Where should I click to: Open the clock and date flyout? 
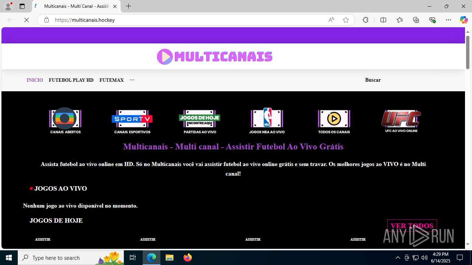click(x=441, y=258)
